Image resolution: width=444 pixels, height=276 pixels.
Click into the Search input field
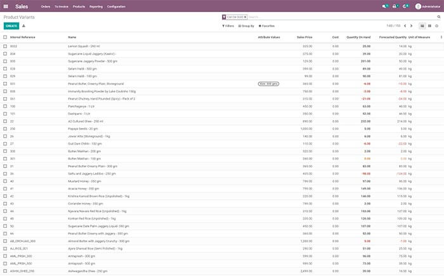pos(341,17)
